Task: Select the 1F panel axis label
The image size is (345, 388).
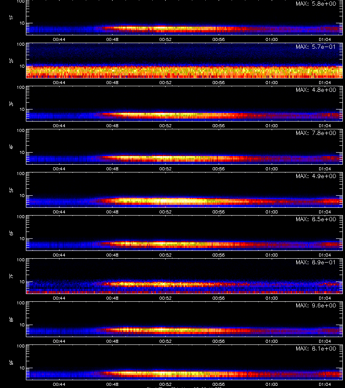Action: click(11, 17)
